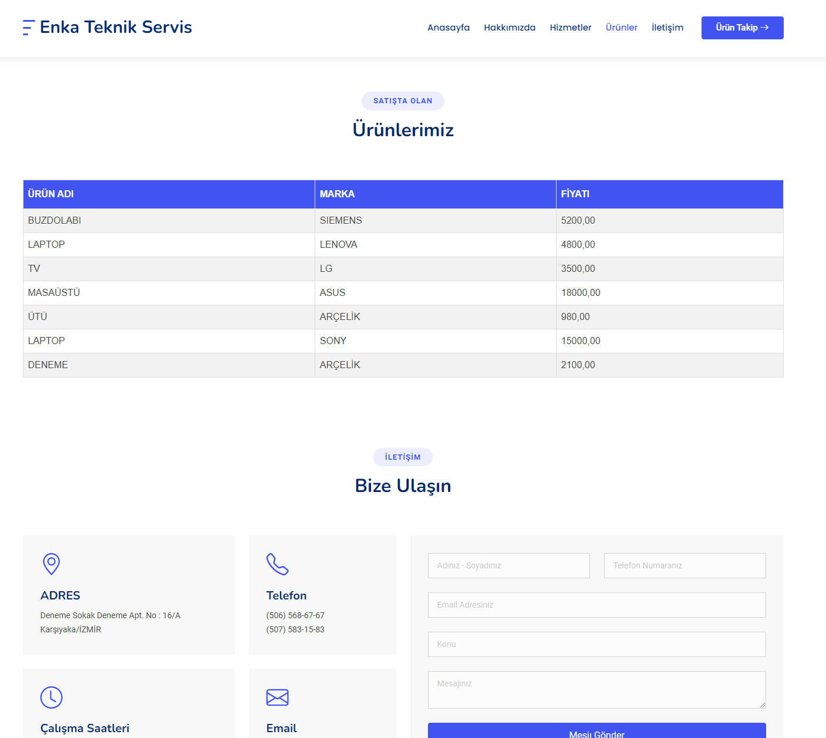This screenshot has height=738, width=826.
Task: Open the Hizmetler nav link
Action: [570, 28]
